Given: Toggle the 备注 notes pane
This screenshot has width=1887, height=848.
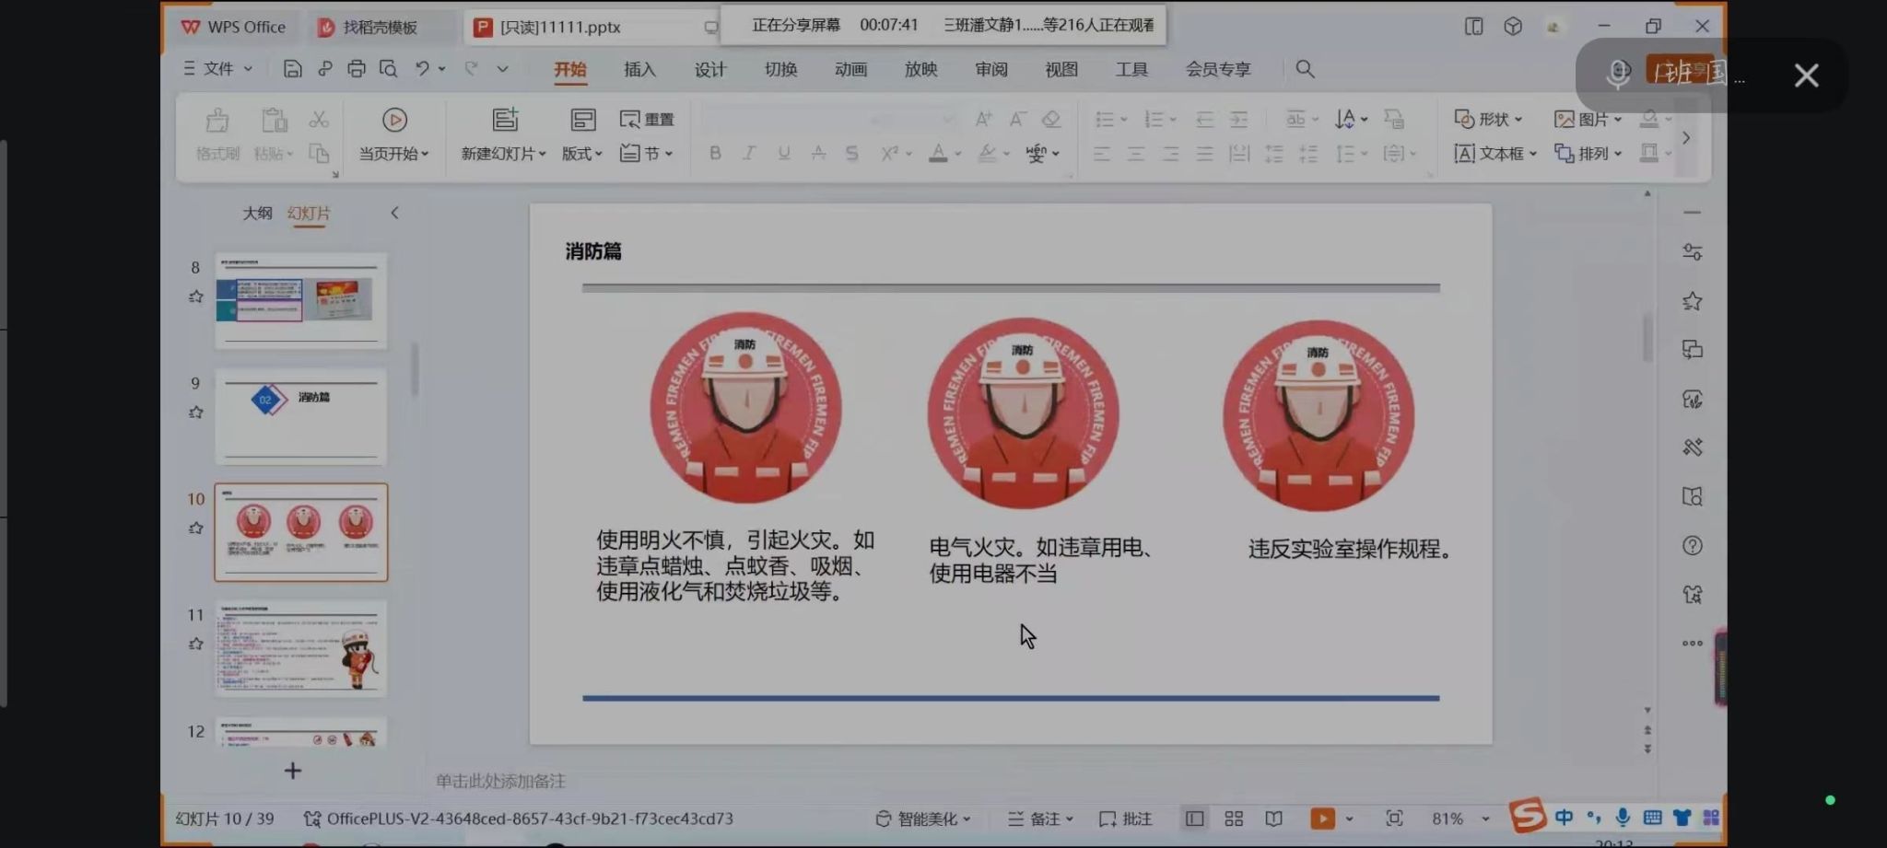Looking at the screenshot, I should coord(1041,819).
